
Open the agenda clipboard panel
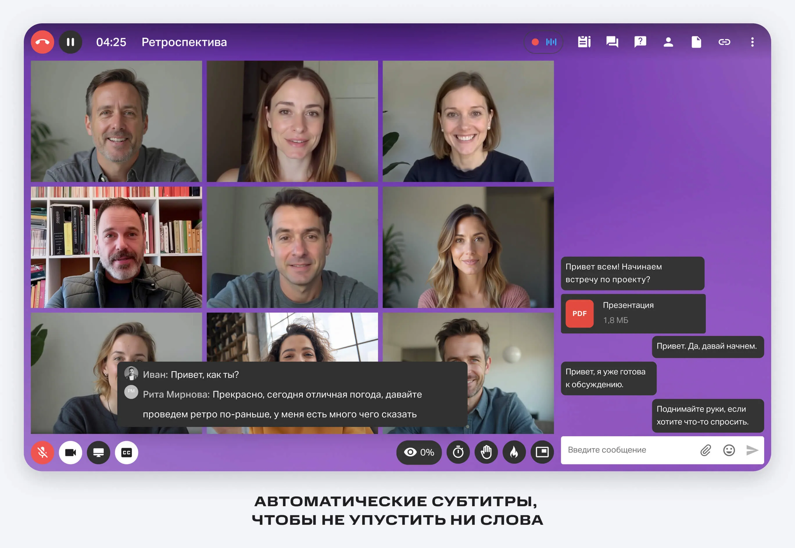point(584,42)
